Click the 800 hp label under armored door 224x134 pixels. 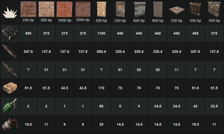158,21
